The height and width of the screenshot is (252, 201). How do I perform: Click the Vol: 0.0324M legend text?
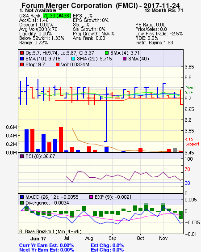75,64
